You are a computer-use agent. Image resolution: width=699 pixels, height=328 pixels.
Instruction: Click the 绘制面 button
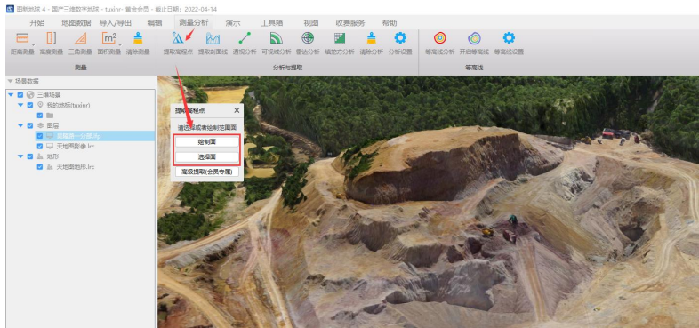[x=207, y=142]
